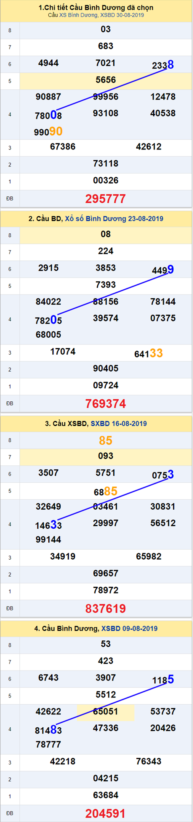Click number 17074
Viewport: 193px width, 822px height.
click(63, 352)
